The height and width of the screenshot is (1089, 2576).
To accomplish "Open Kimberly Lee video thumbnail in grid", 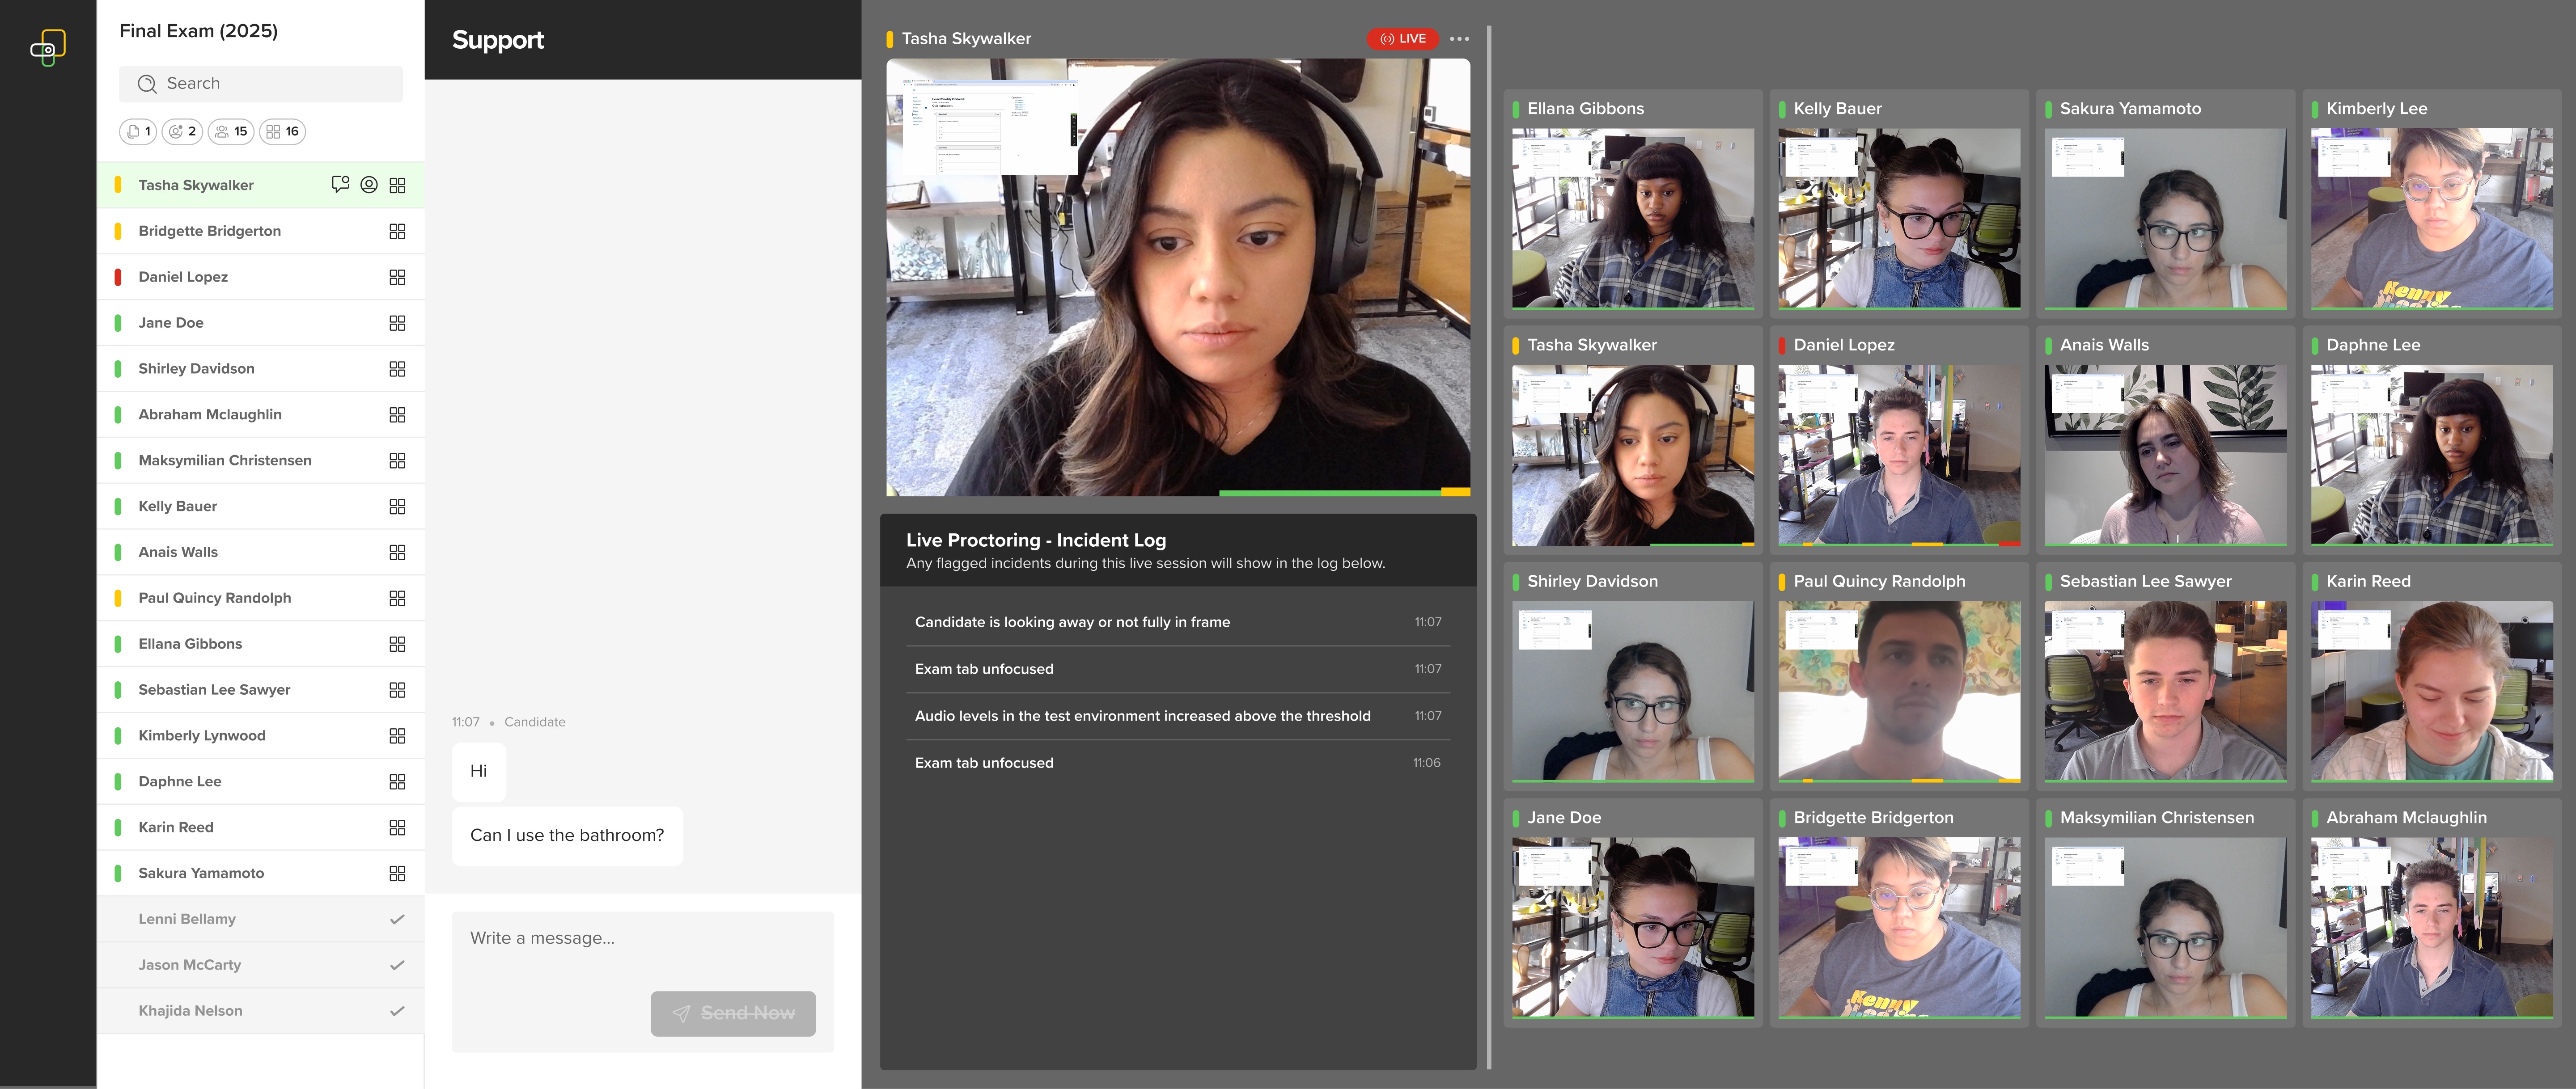I will click(2432, 218).
